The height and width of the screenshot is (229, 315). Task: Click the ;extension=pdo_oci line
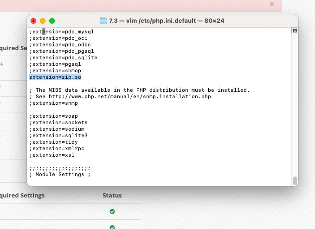[58, 38]
